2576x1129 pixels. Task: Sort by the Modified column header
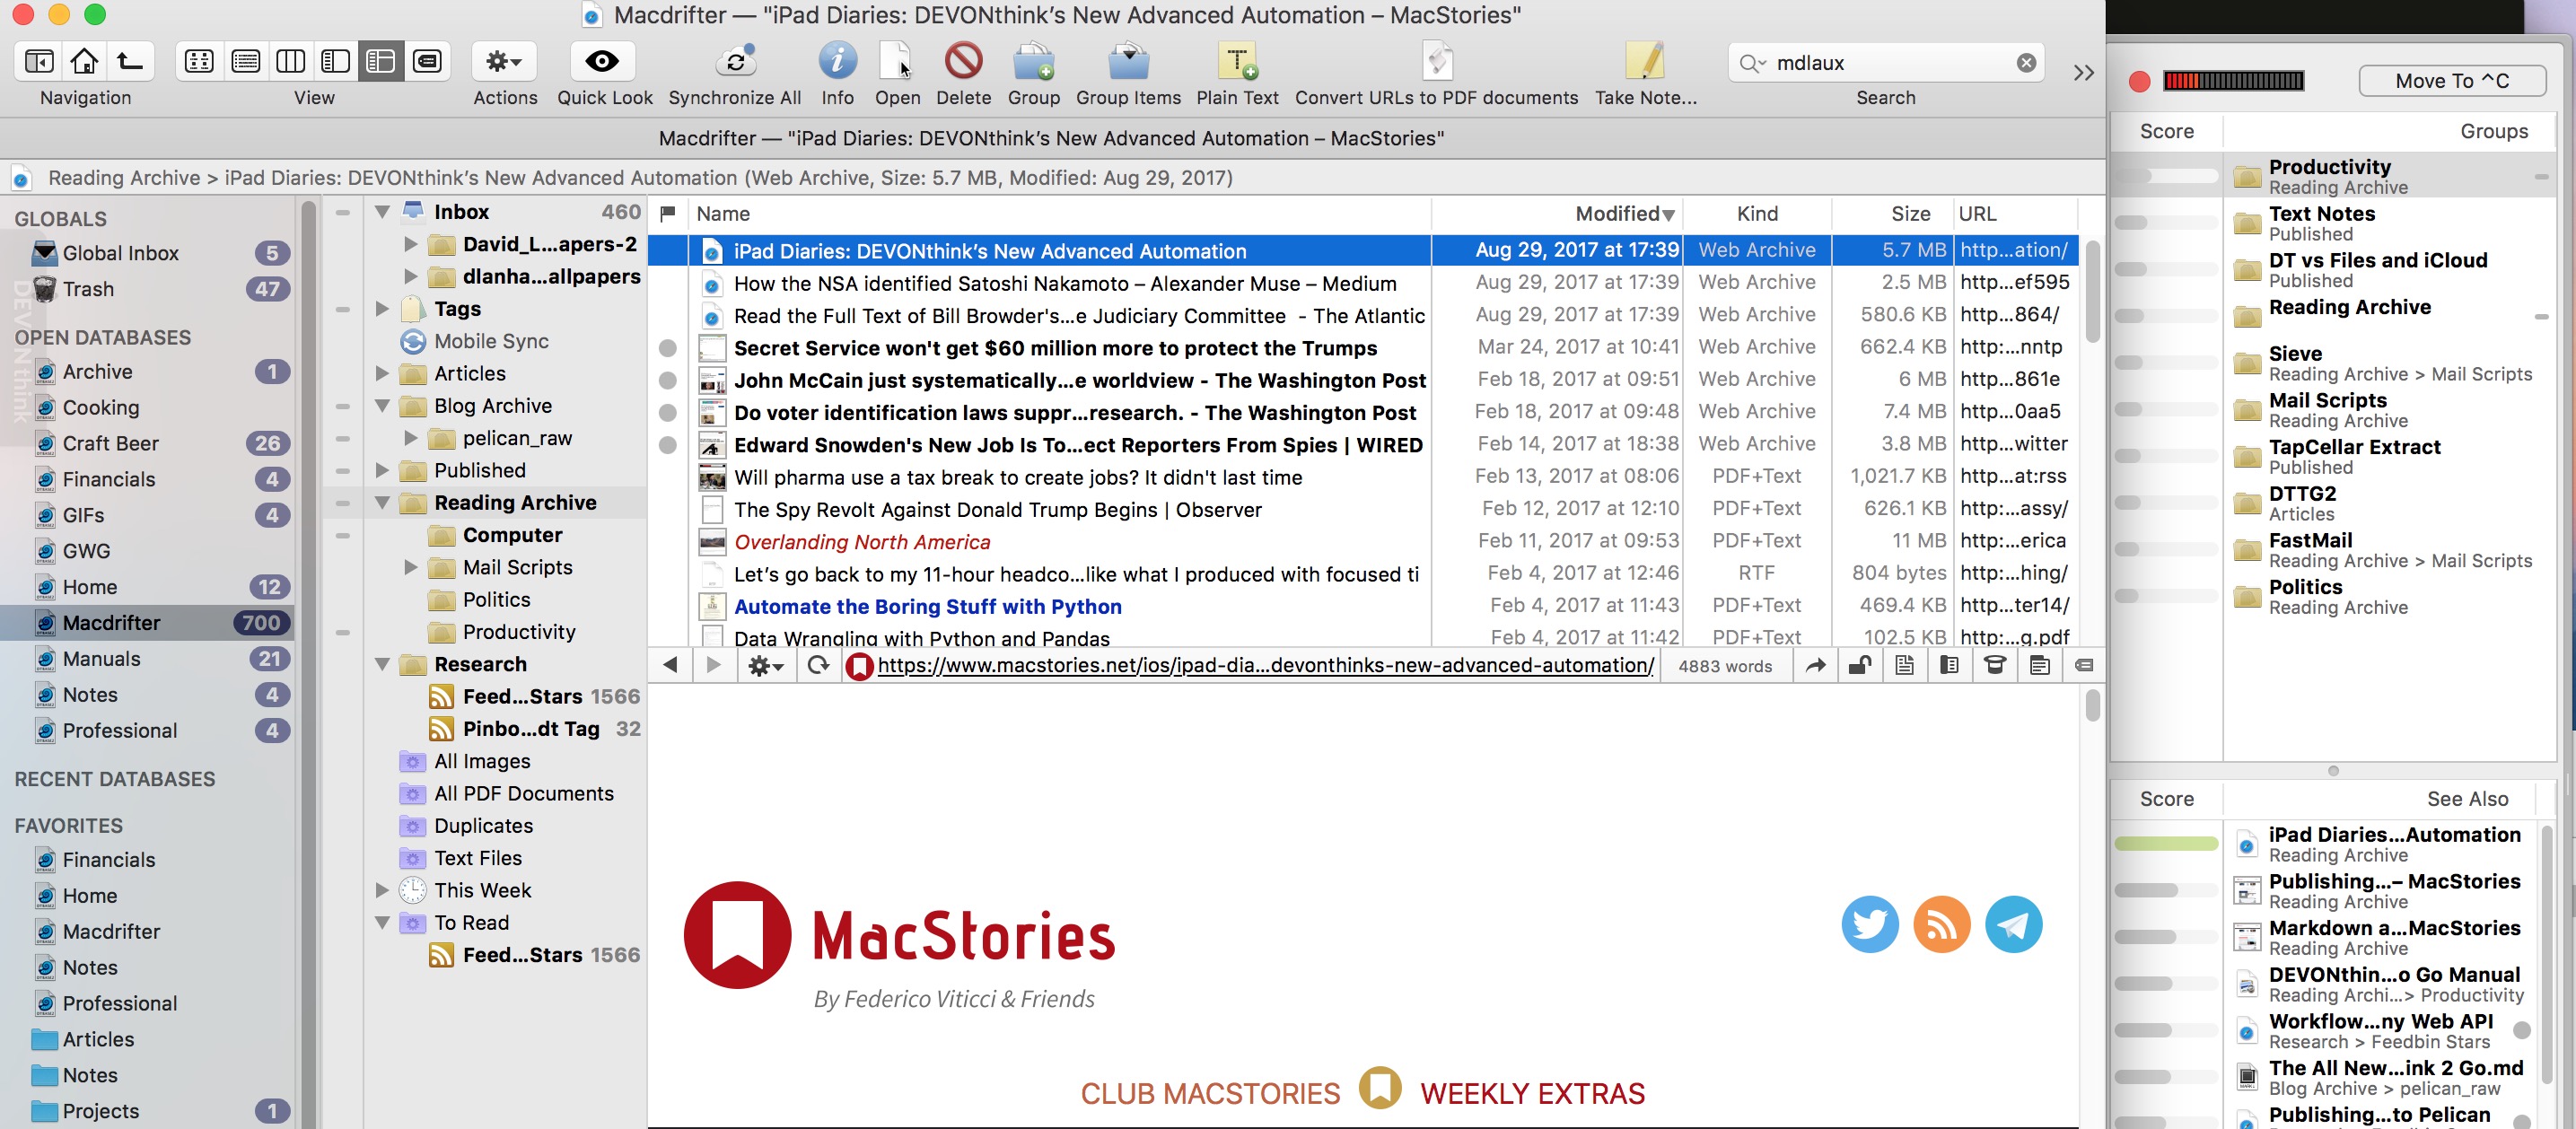(x=1557, y=214)
